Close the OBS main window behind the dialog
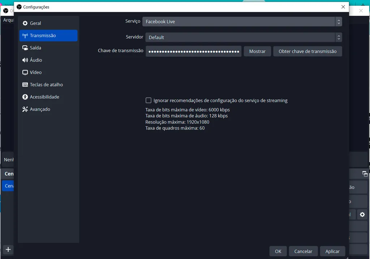This screenshot has height=259, width=370. click(361, 10)
